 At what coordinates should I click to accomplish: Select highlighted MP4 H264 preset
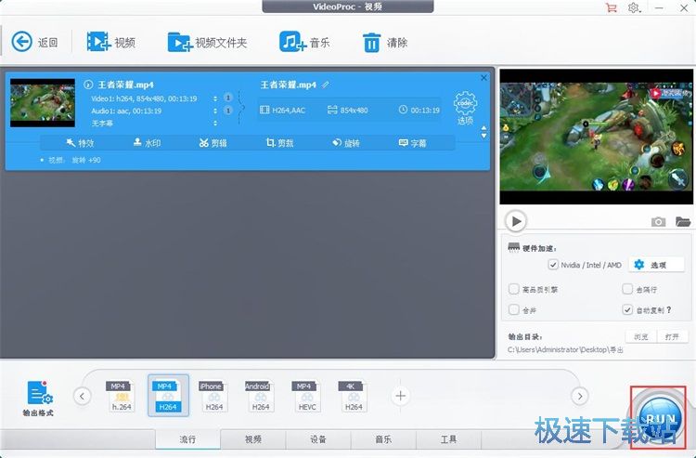tap(168, 396)
